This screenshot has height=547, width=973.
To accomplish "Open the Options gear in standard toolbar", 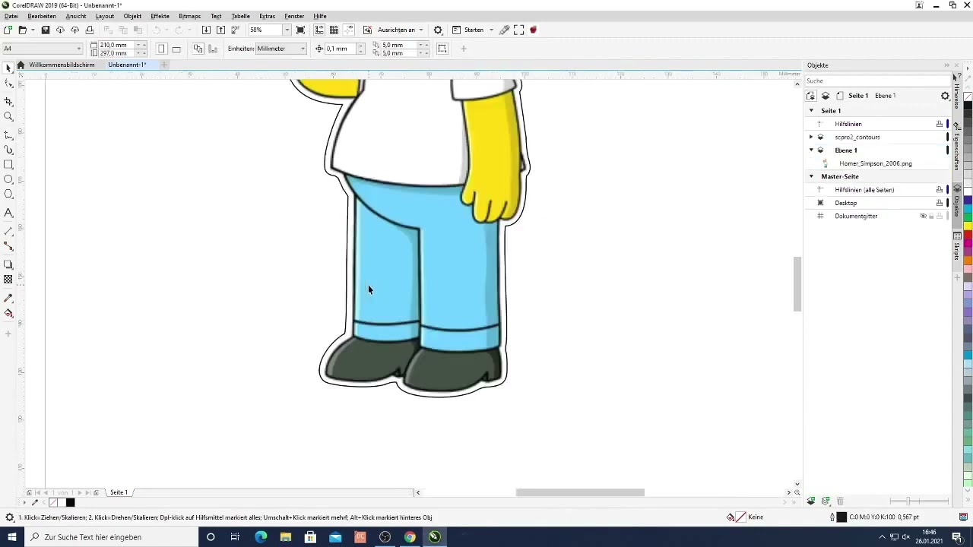I will pos(438,30).
